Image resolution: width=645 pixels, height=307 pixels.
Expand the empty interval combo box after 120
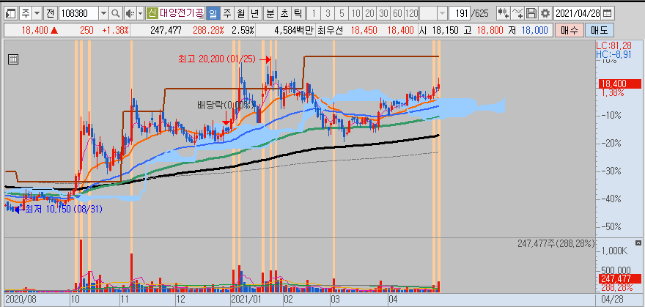point(442,13)
